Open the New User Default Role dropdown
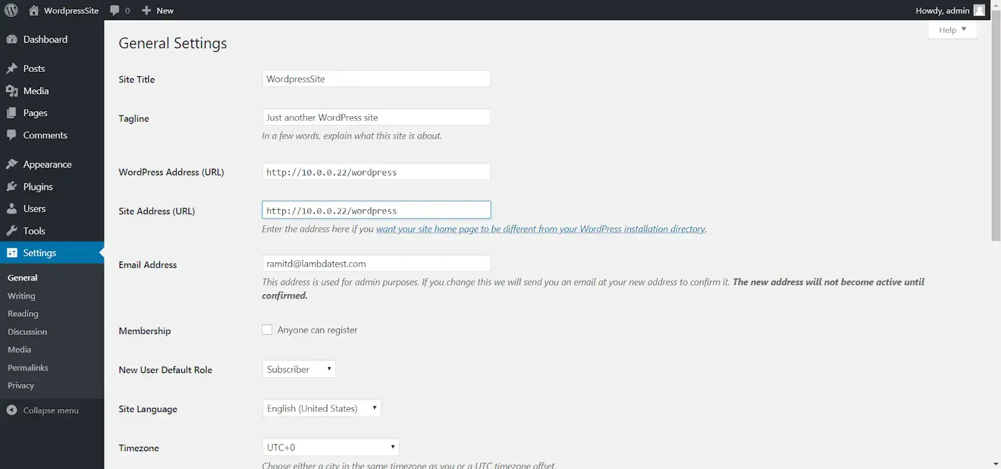Screen dimensions: 1001x469 [x=298, y=369]
